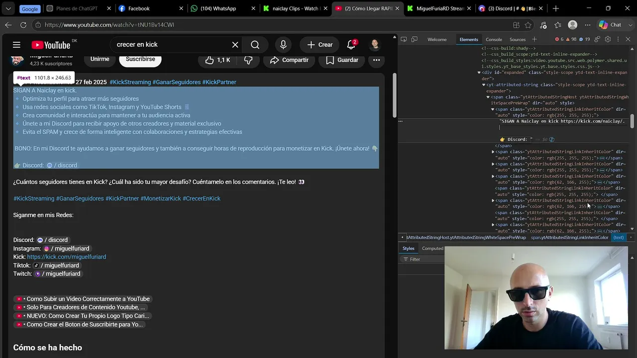Image resolution: width=637 pixels, height=358 pixels.
Task: Click the Unirme membership button
Action: click(x=100, y=59)
